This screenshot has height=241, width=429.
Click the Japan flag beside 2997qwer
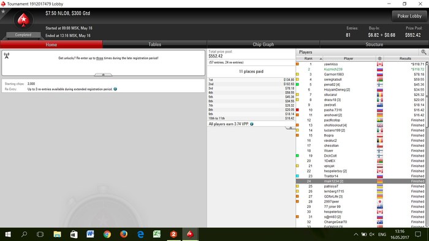tap(380, 201)
